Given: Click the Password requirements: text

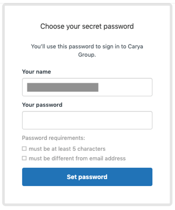Looking at the screenshot, I should point(53,138).
